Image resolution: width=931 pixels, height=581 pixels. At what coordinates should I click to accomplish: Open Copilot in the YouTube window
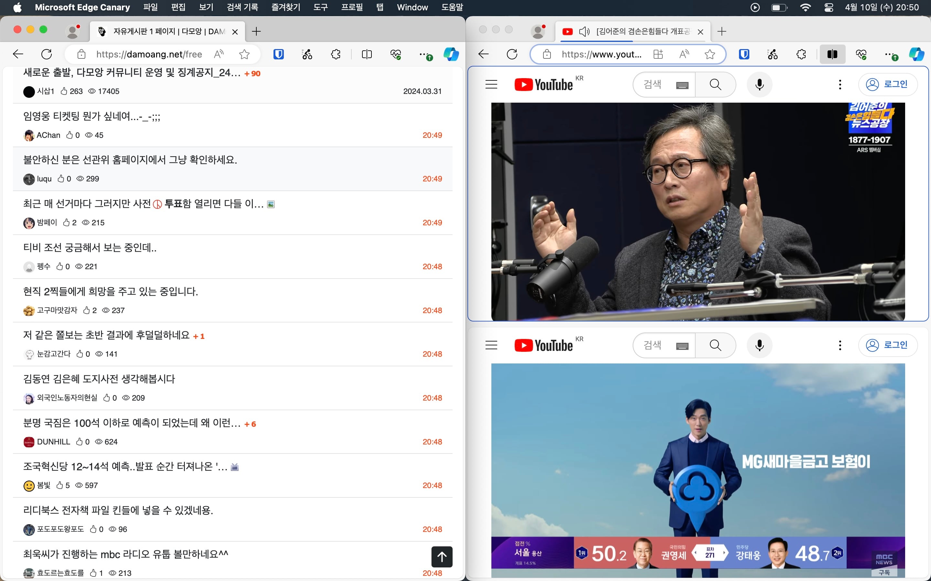click(x=916, y=54)
